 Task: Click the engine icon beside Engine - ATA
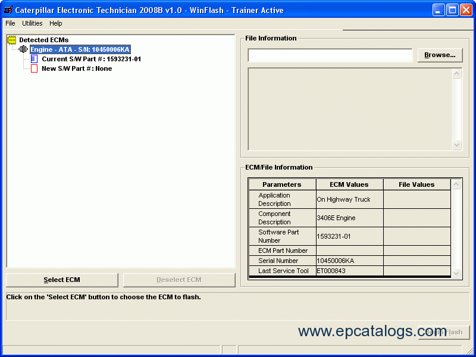[x=23, y=49]
